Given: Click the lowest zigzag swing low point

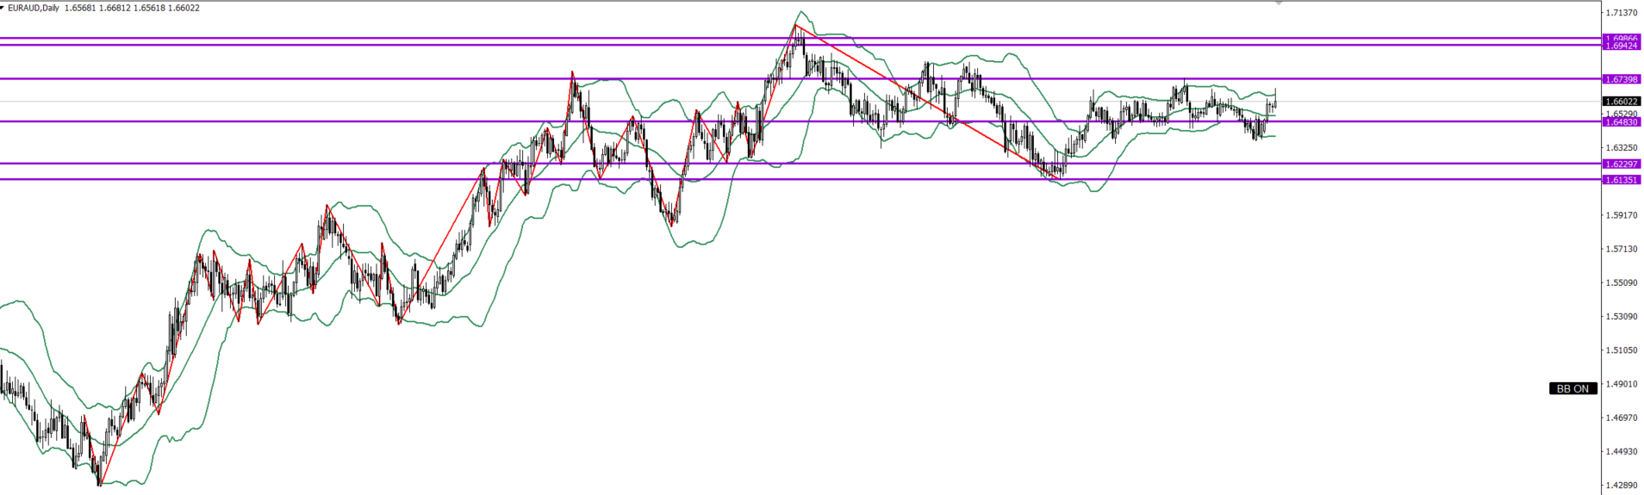Looking at the screenshot, I should [100, 485].
